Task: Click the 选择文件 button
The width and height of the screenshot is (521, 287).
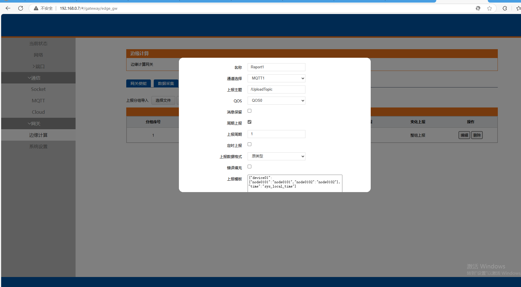Action: (x=163, y=100)
